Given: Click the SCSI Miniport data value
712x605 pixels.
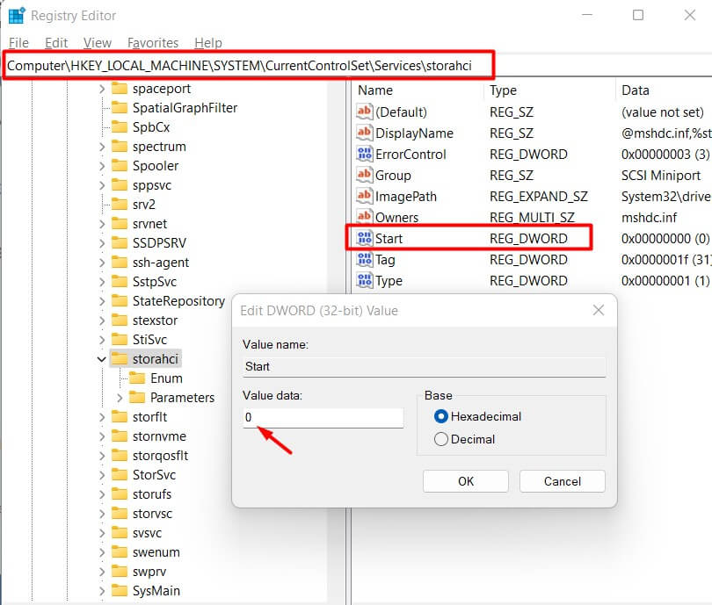Looking at the screenshot, I should point(661,176).
